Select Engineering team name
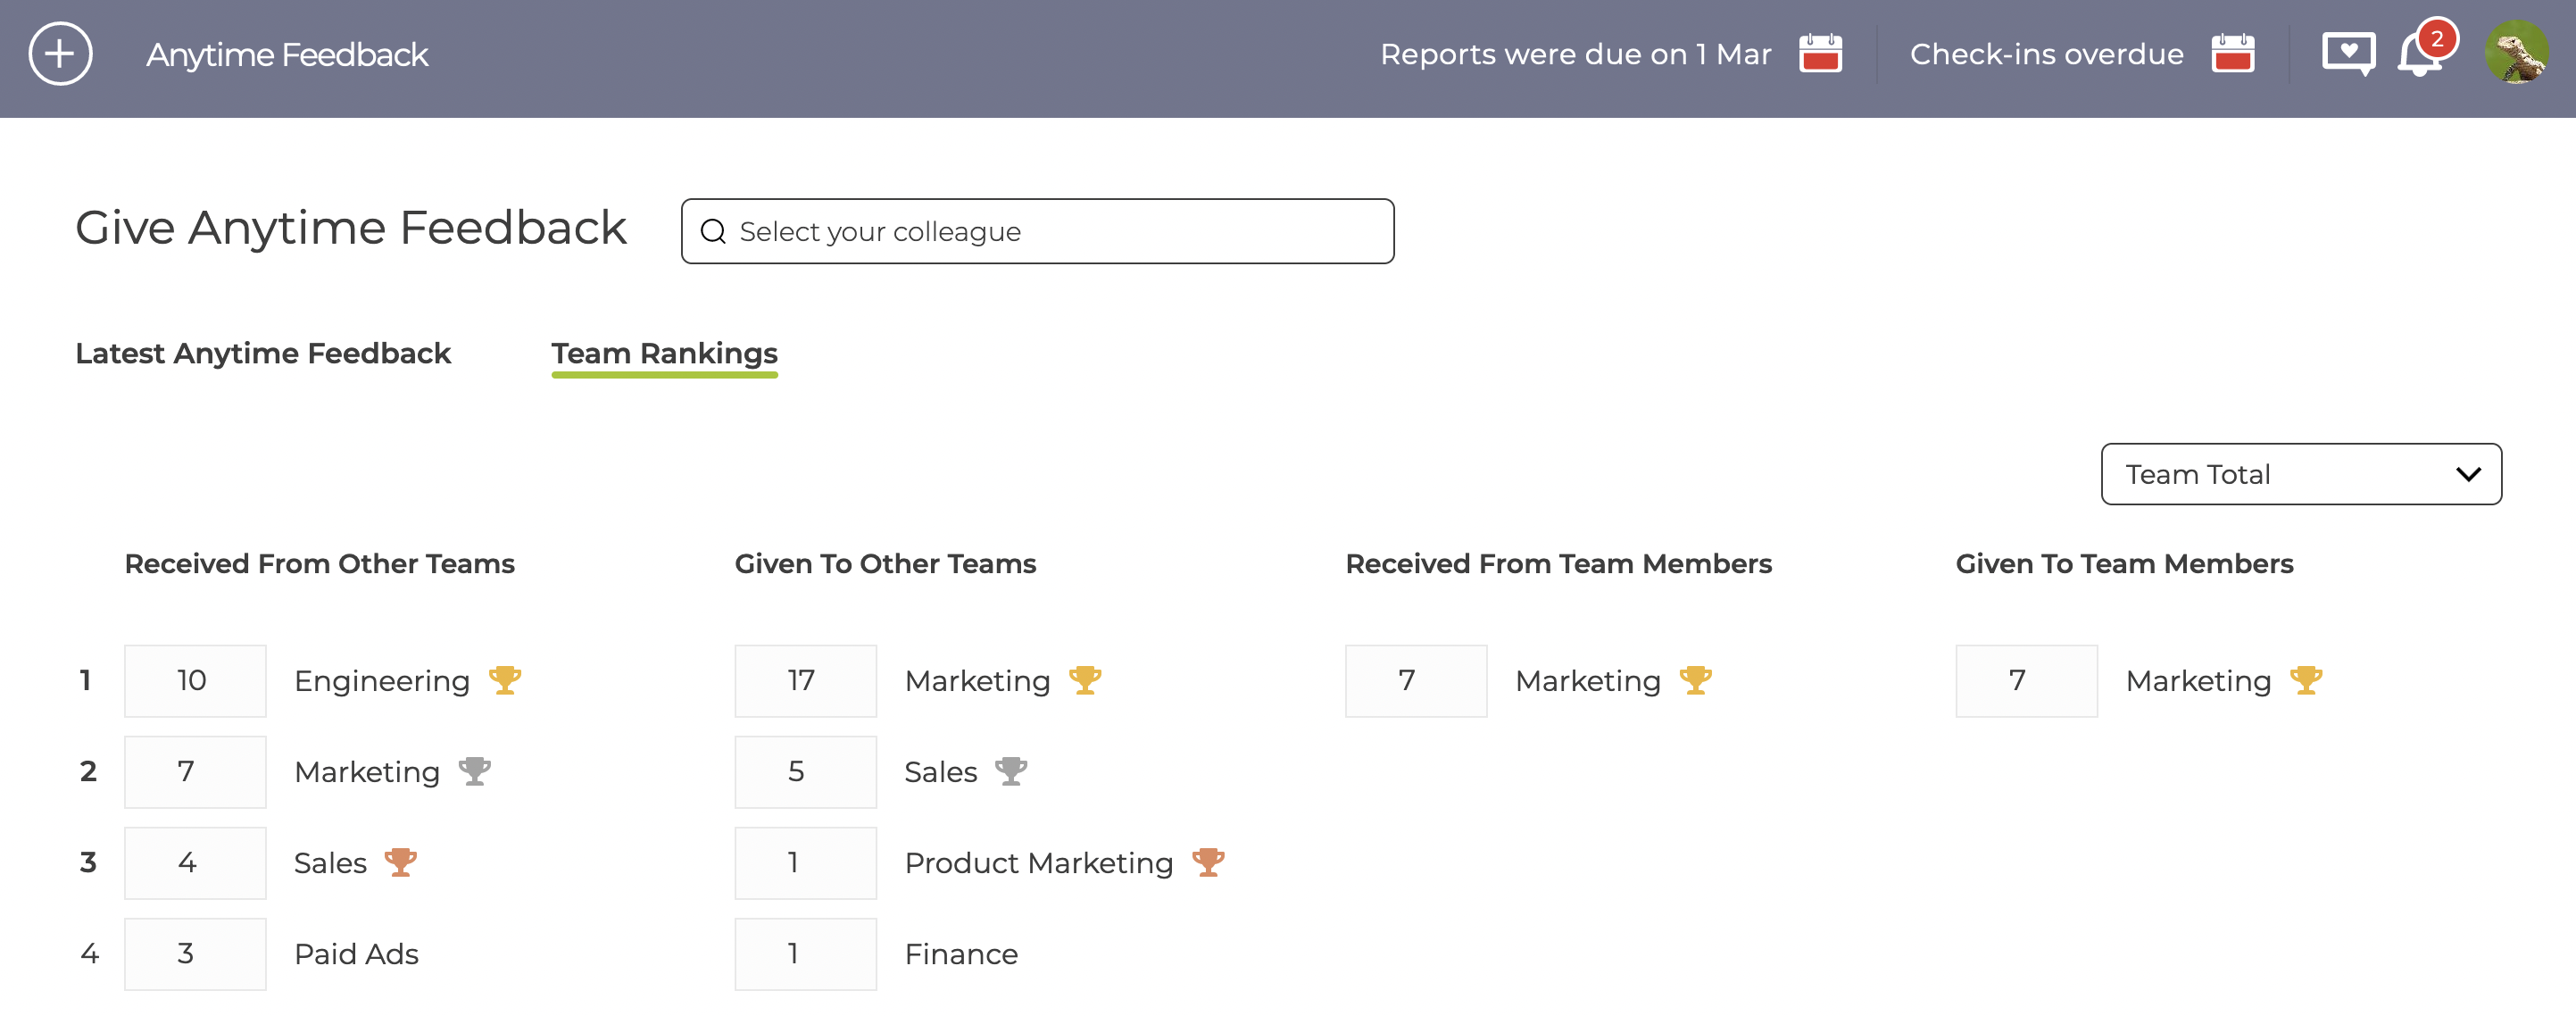The width and height of the screenshot is (2576, 1016). [382, 681]
